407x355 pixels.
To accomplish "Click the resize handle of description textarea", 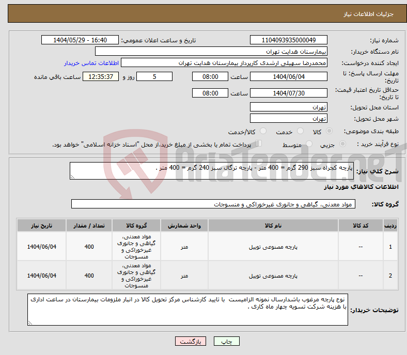I will pyautogui.click(x=72, y=177).
